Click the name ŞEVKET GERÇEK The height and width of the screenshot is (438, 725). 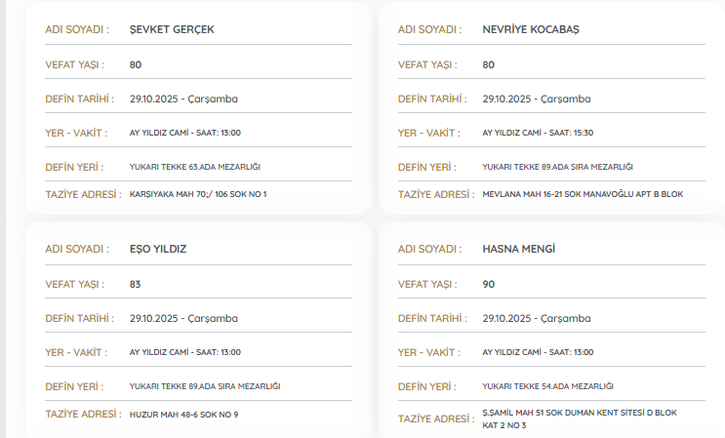click(172, 29)
